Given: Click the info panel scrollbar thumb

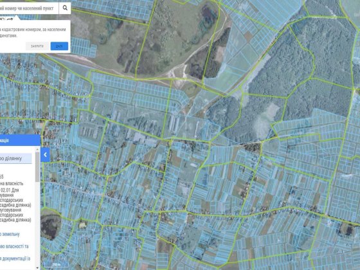Looking at the screenshot, I should (x=38, y=166).
